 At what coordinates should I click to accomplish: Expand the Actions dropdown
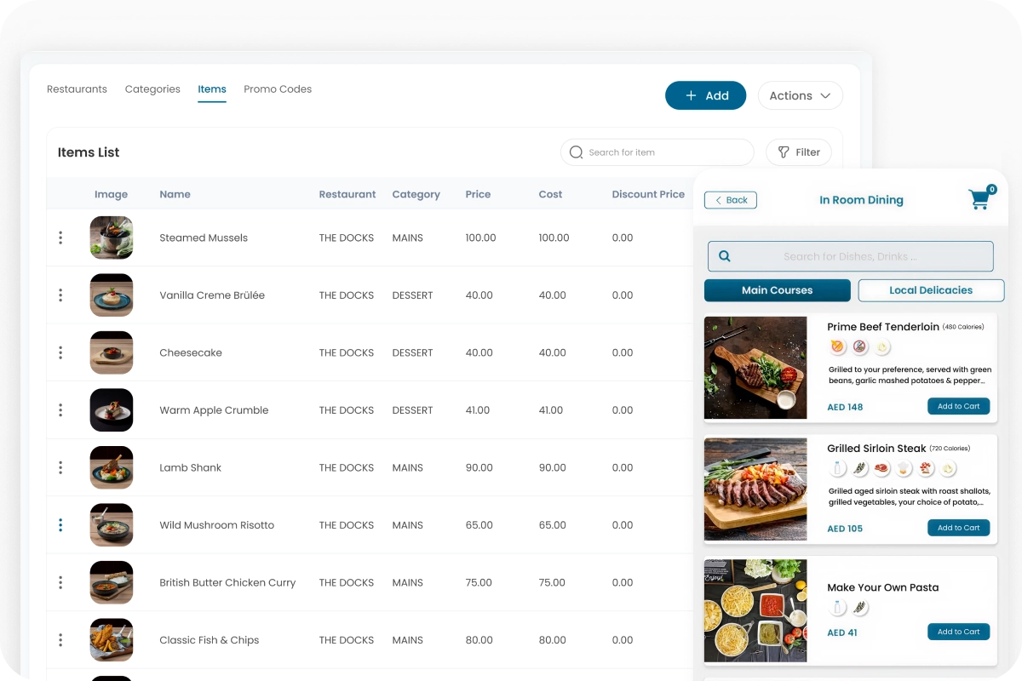coord(800,96)
